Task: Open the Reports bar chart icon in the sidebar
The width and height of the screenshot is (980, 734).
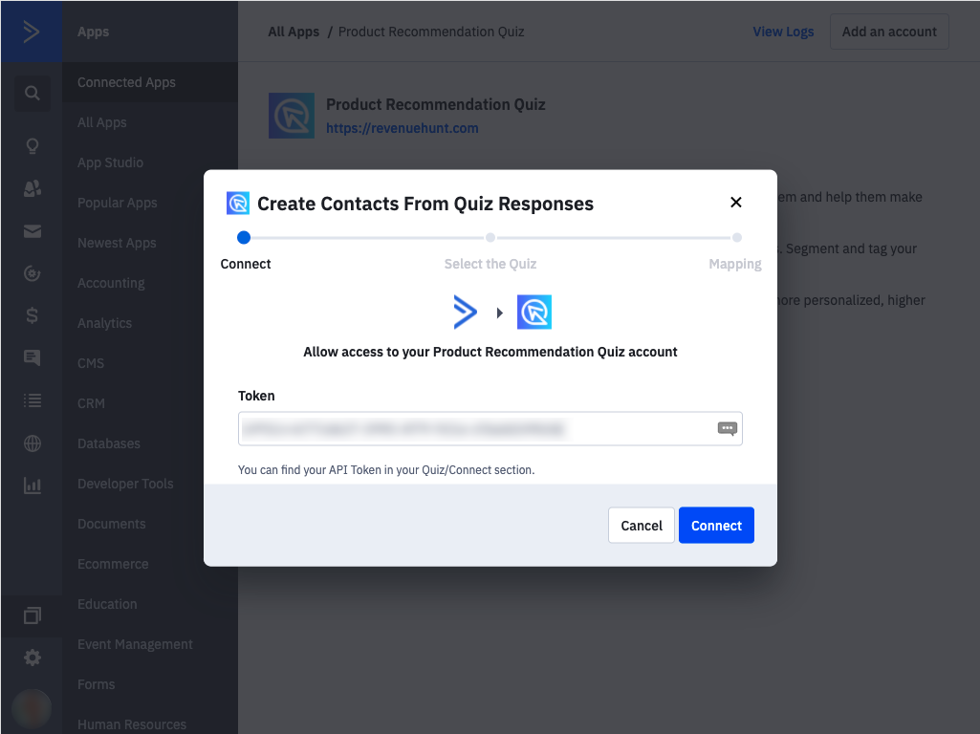Action: tap(32, 486)
